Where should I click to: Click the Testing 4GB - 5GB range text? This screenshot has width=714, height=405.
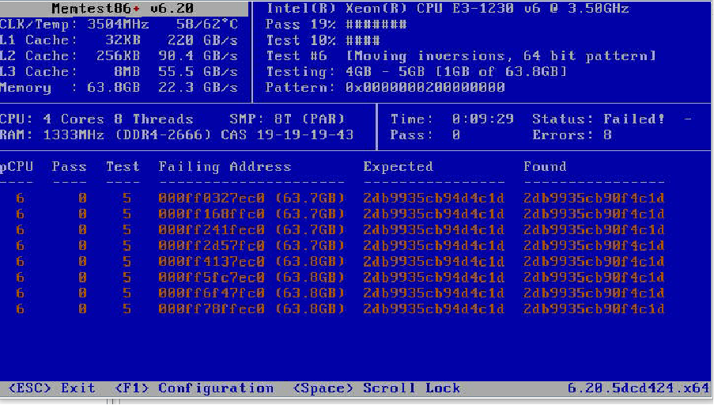tap(416, 71)
